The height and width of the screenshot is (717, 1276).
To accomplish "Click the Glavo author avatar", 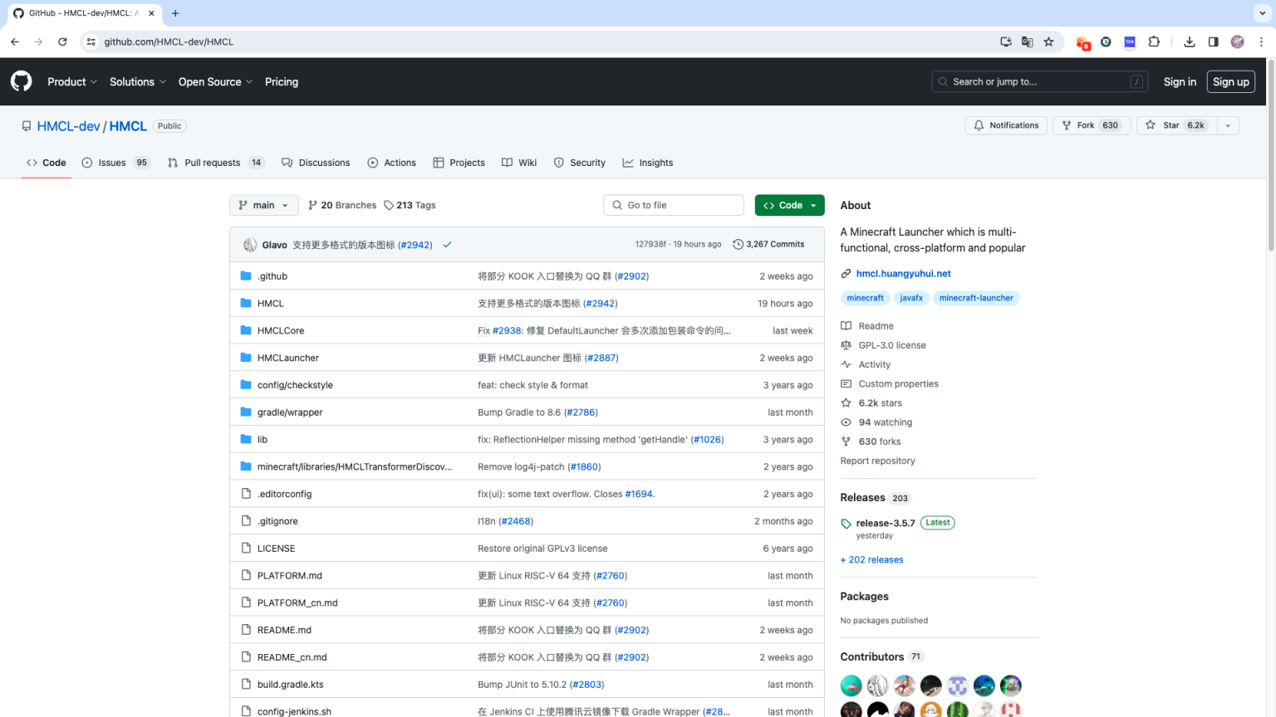I will click(x=250, y=245).
